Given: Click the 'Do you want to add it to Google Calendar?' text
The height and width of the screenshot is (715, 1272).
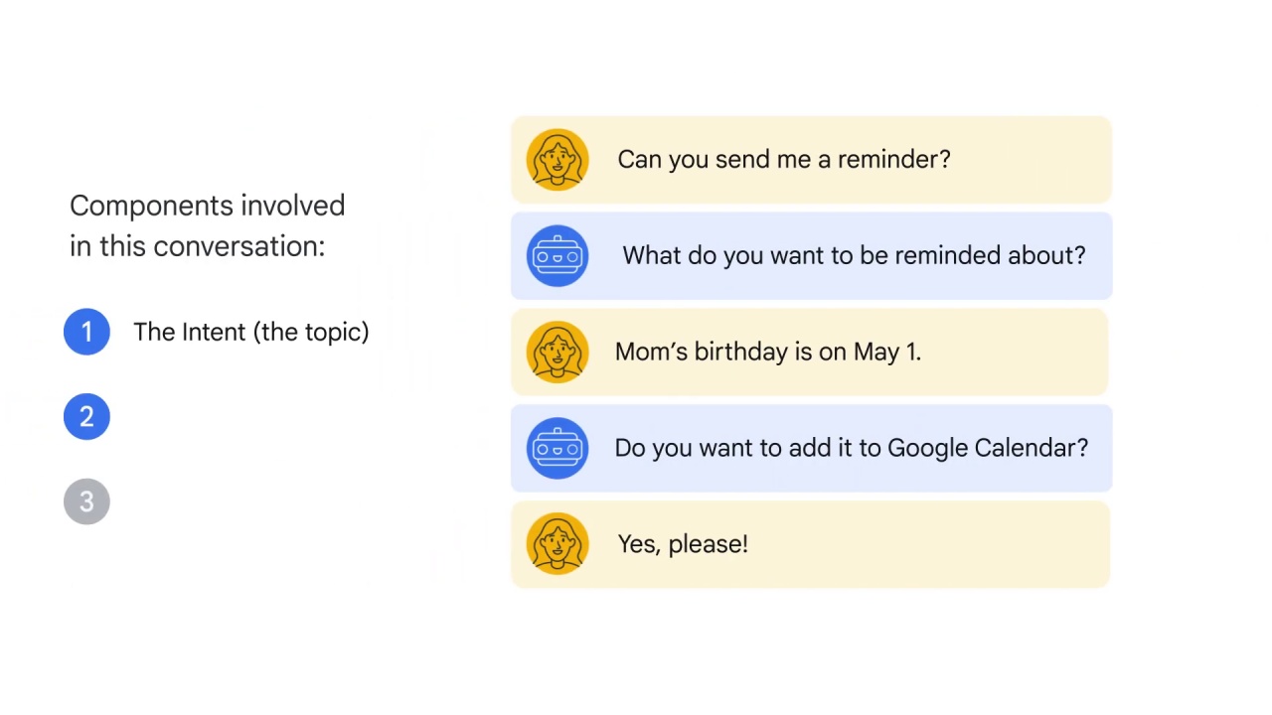Looking at the screenshot, I should pos(852,448).
